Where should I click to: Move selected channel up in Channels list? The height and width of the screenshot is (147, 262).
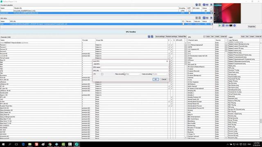(x=149, y=36)
